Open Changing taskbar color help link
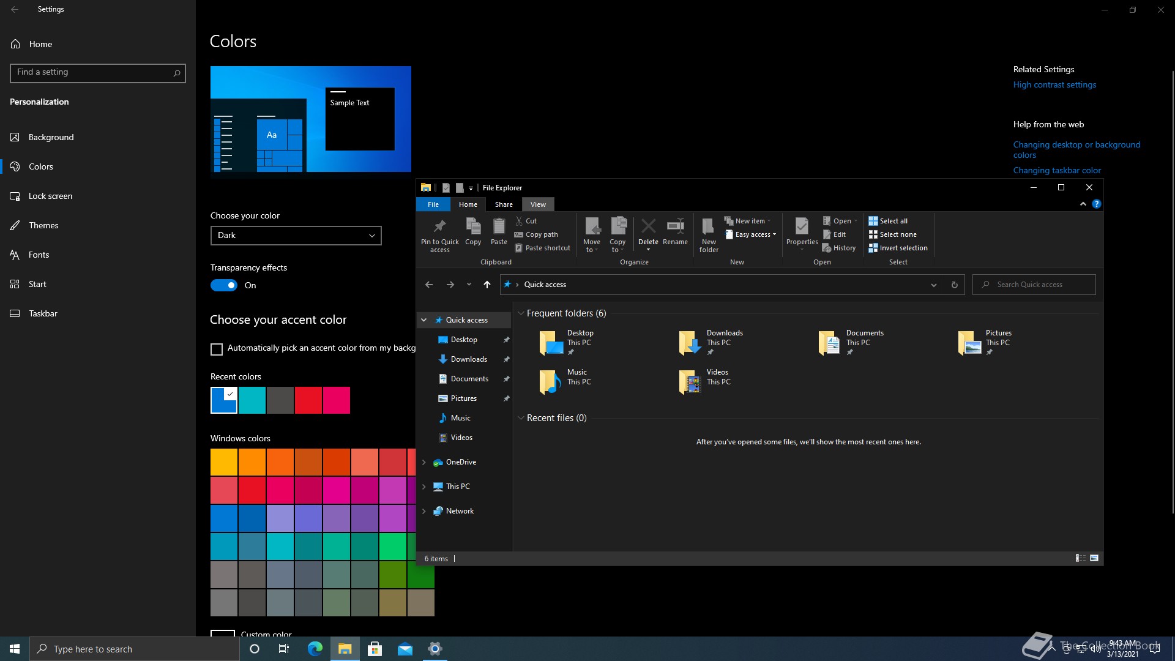Image resolution: width=1175 pixels, height=661 pixels. pyautogui.click(x=1057, y=170)
